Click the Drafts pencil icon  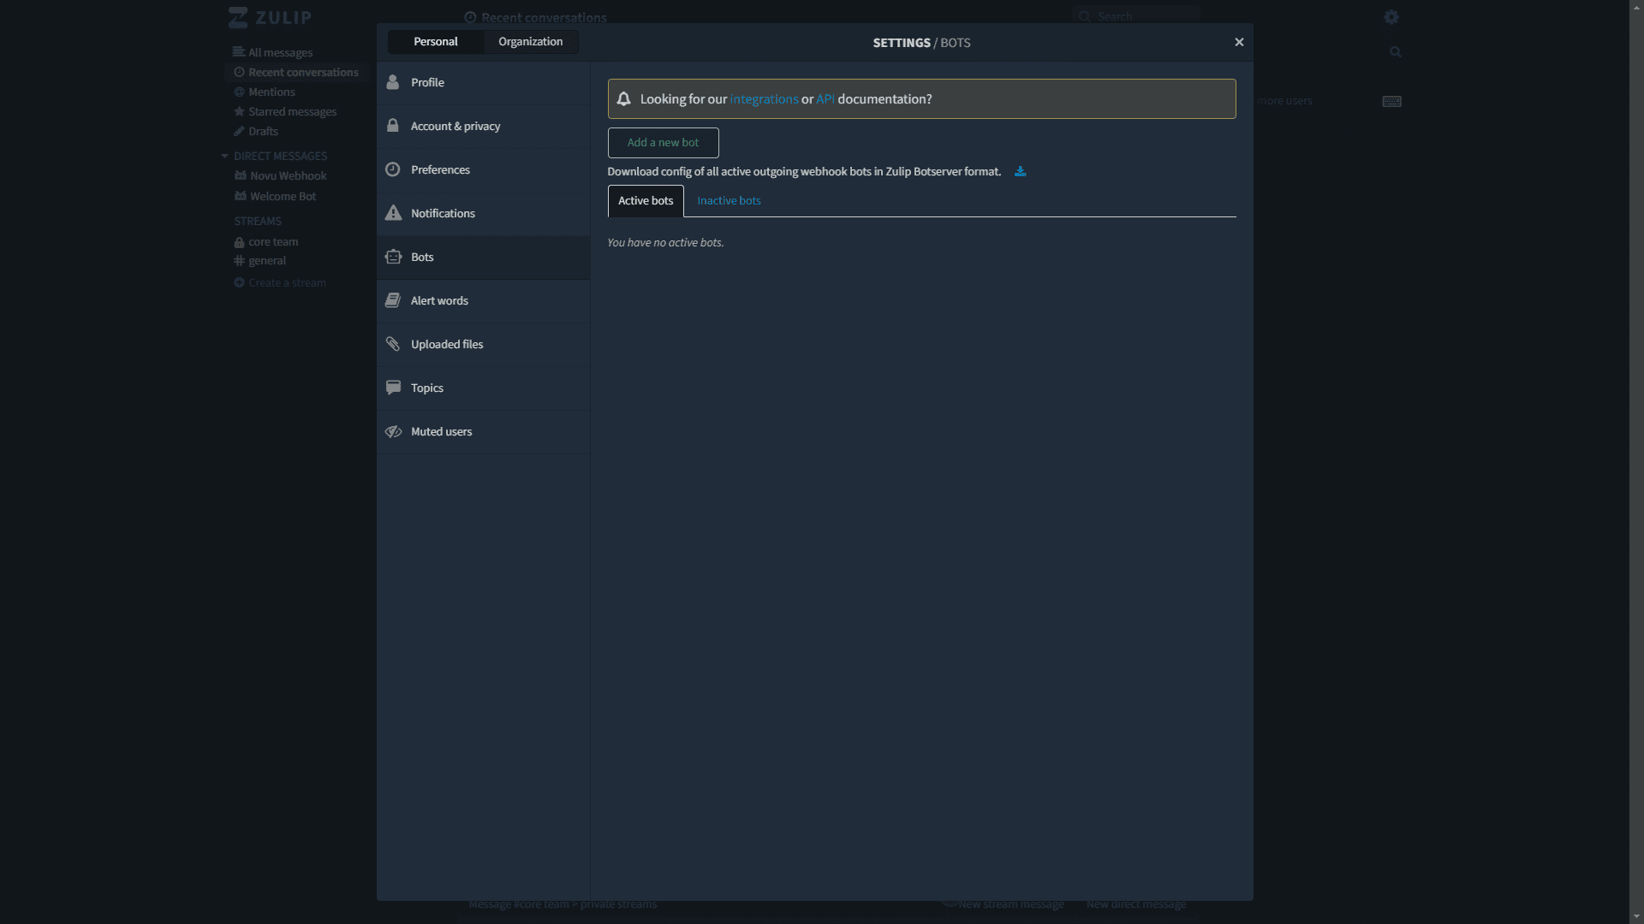(x=239, y=131)
